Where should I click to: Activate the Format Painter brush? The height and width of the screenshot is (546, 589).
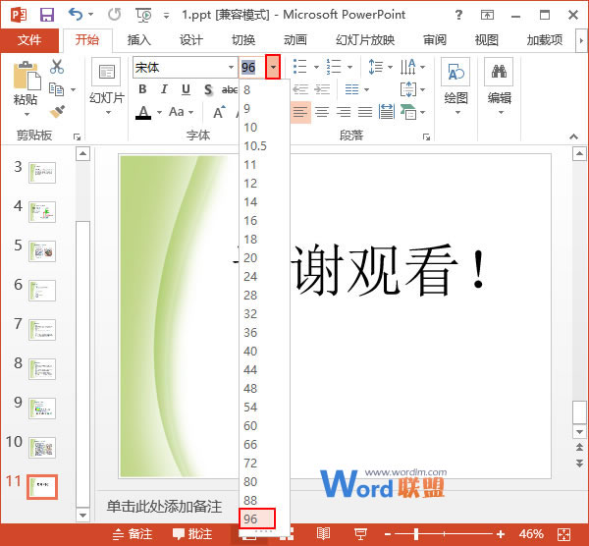pyautogui.click(x=57, y=111)
